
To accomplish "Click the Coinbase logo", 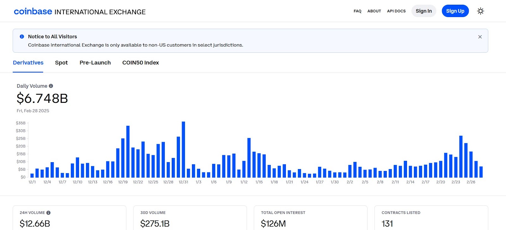I will pos(33,11).
